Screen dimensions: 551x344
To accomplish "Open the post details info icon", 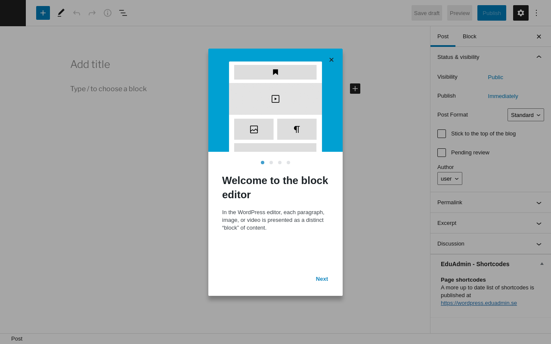I will pyautogui.click(x=108, y=13).
